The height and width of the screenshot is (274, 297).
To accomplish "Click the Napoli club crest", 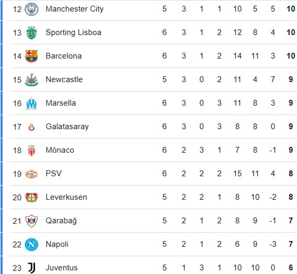I will [x=31, y=244].
